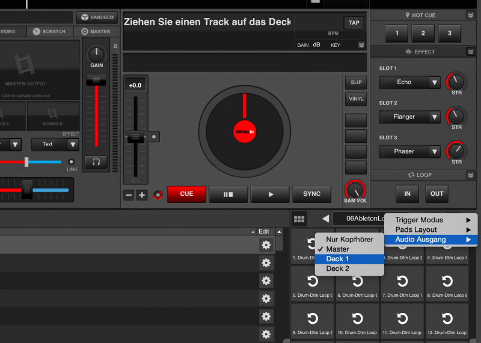The height and width of the screenshot is (343, 481).
Task: Click the SYNC button
Action: (x=311, y=194)
